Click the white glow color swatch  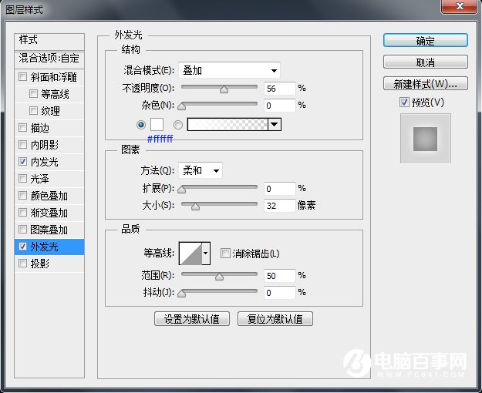pyautogui.click(x=157, y=124)
